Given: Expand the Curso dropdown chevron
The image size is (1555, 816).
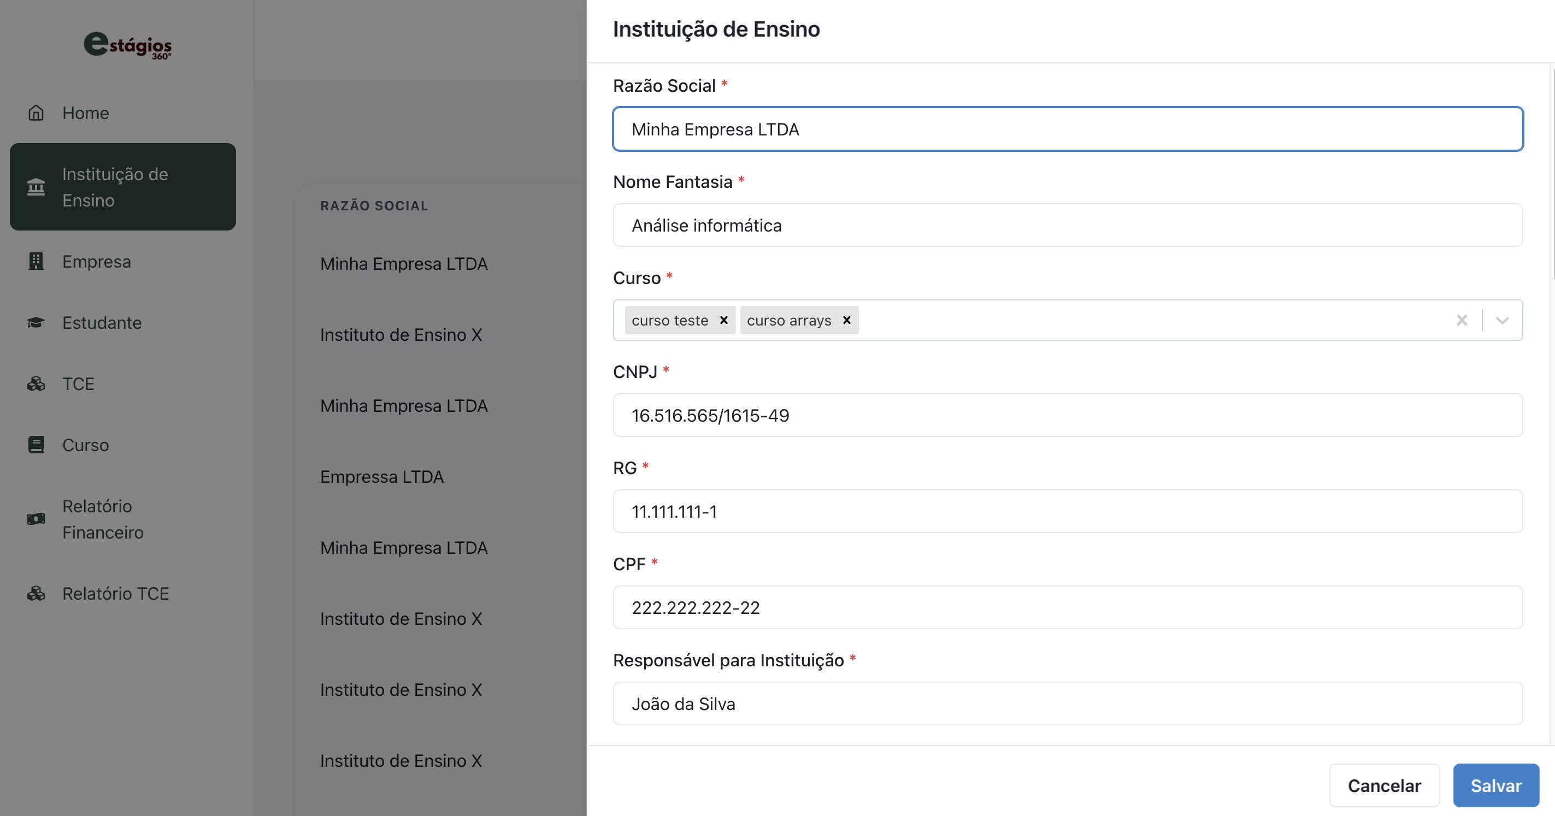Looking at the screenshot, I should click(1503, 320).
